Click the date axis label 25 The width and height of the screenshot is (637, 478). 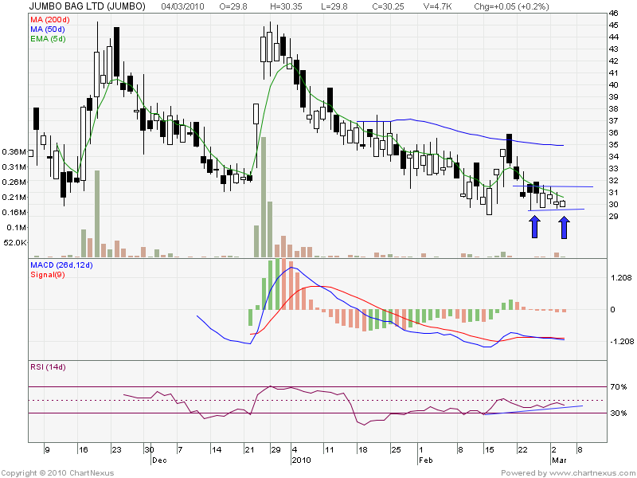[x=396, y=450]
